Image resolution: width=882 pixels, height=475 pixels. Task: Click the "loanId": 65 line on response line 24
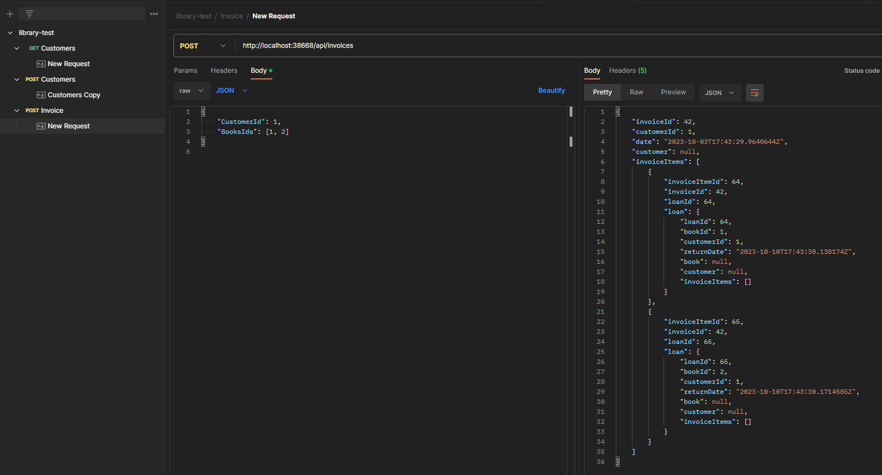(690, 342)
